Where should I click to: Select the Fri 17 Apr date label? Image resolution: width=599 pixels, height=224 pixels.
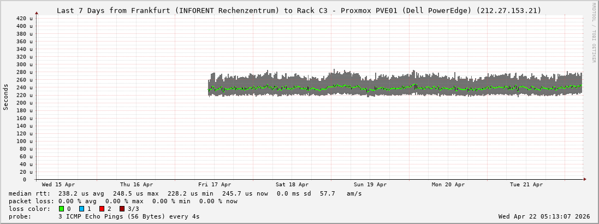click(215, 185)
